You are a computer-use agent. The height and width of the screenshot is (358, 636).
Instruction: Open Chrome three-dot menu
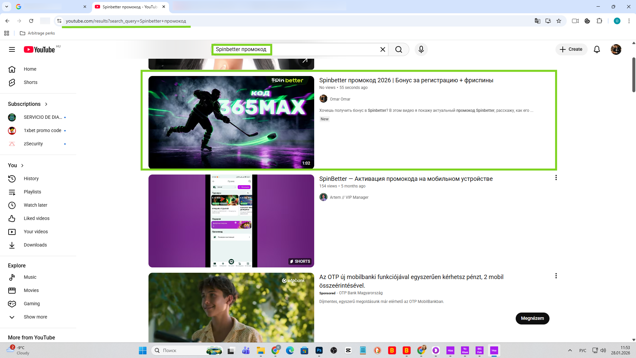[x=629, y=21]
